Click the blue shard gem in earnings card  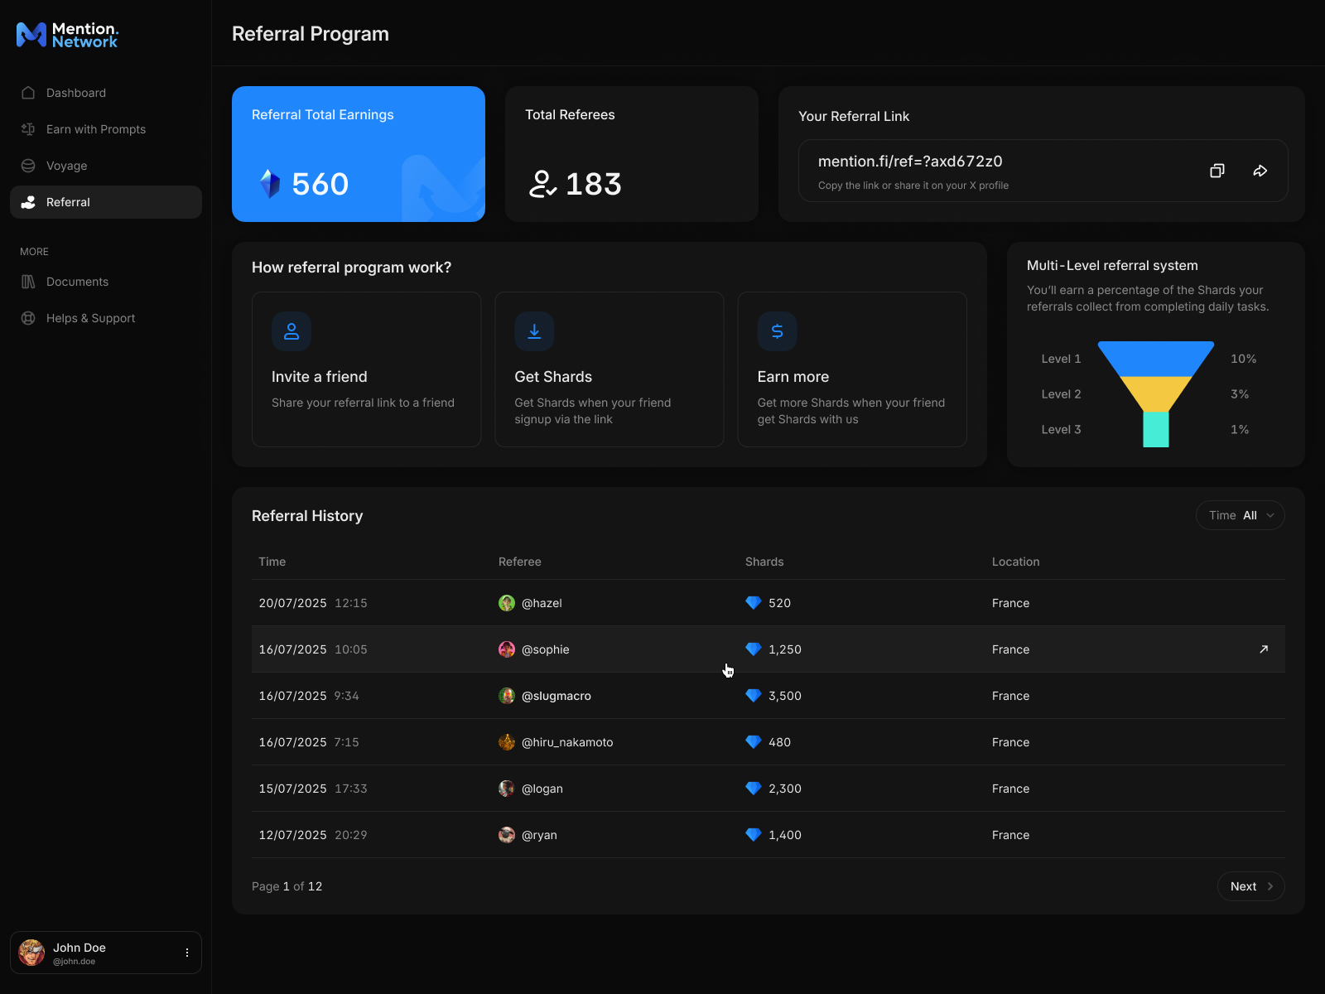[x=270, y=184]
